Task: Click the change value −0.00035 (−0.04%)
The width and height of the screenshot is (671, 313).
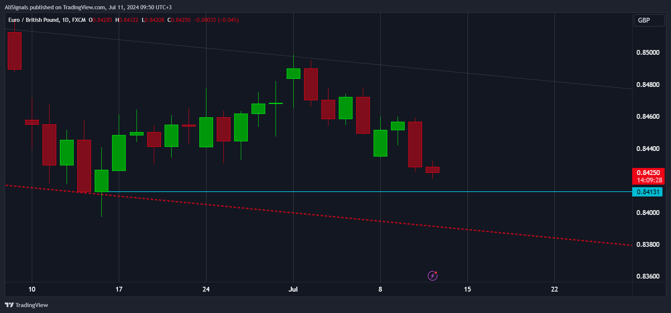Action: (216, 20)
